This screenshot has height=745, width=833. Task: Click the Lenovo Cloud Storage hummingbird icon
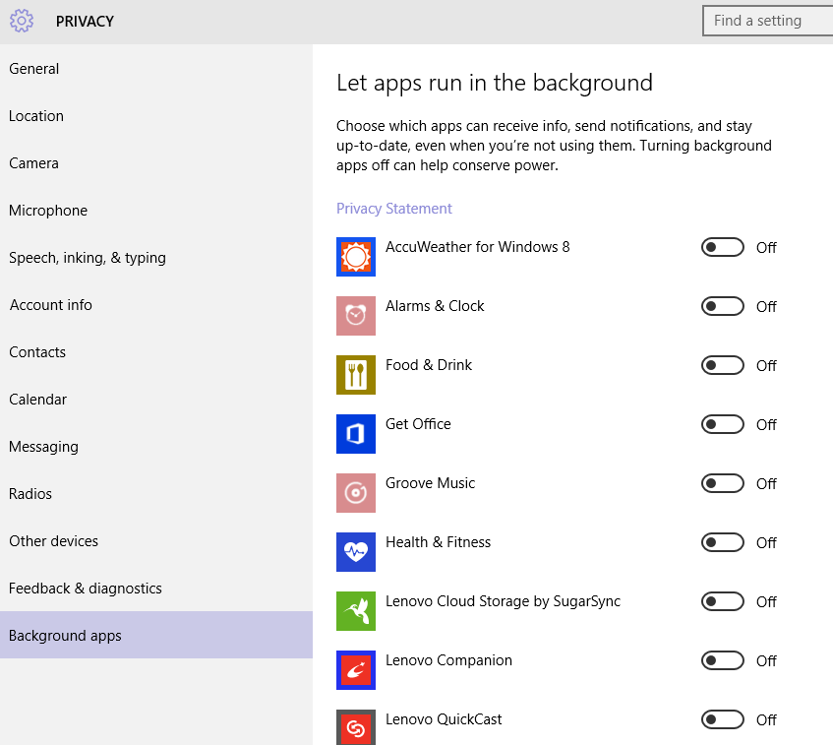click(x=356, y=611)
